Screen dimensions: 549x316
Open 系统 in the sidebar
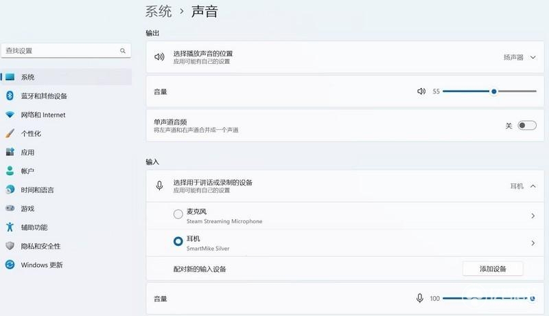point(66,77)
